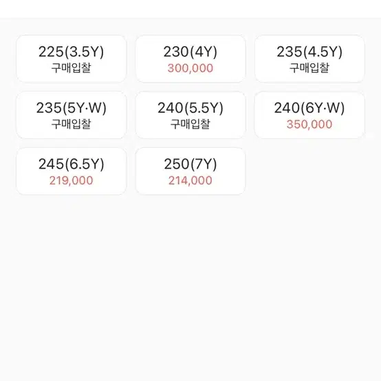381x381 pixels.
Task: Tap 구매입찰 under size 235(4.5Y)
Action: (x=309, y=68)
